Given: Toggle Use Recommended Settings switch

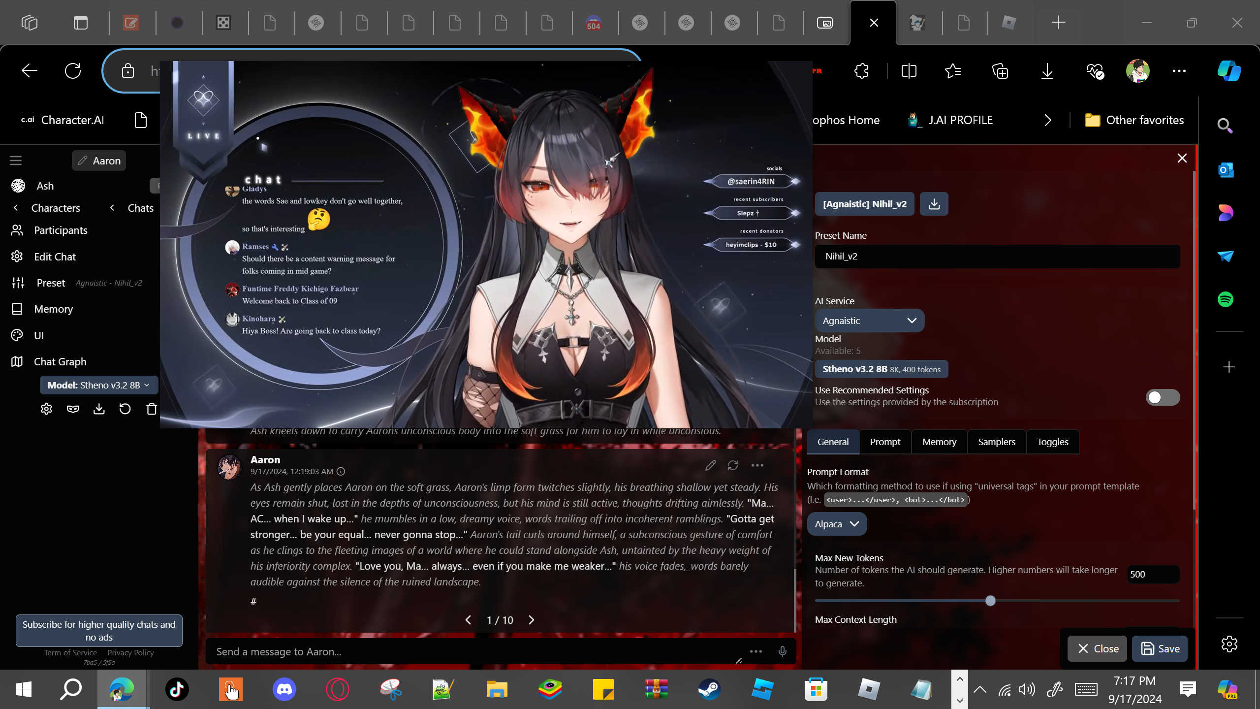Looking at the screenshot, I should click(1162, 397).
